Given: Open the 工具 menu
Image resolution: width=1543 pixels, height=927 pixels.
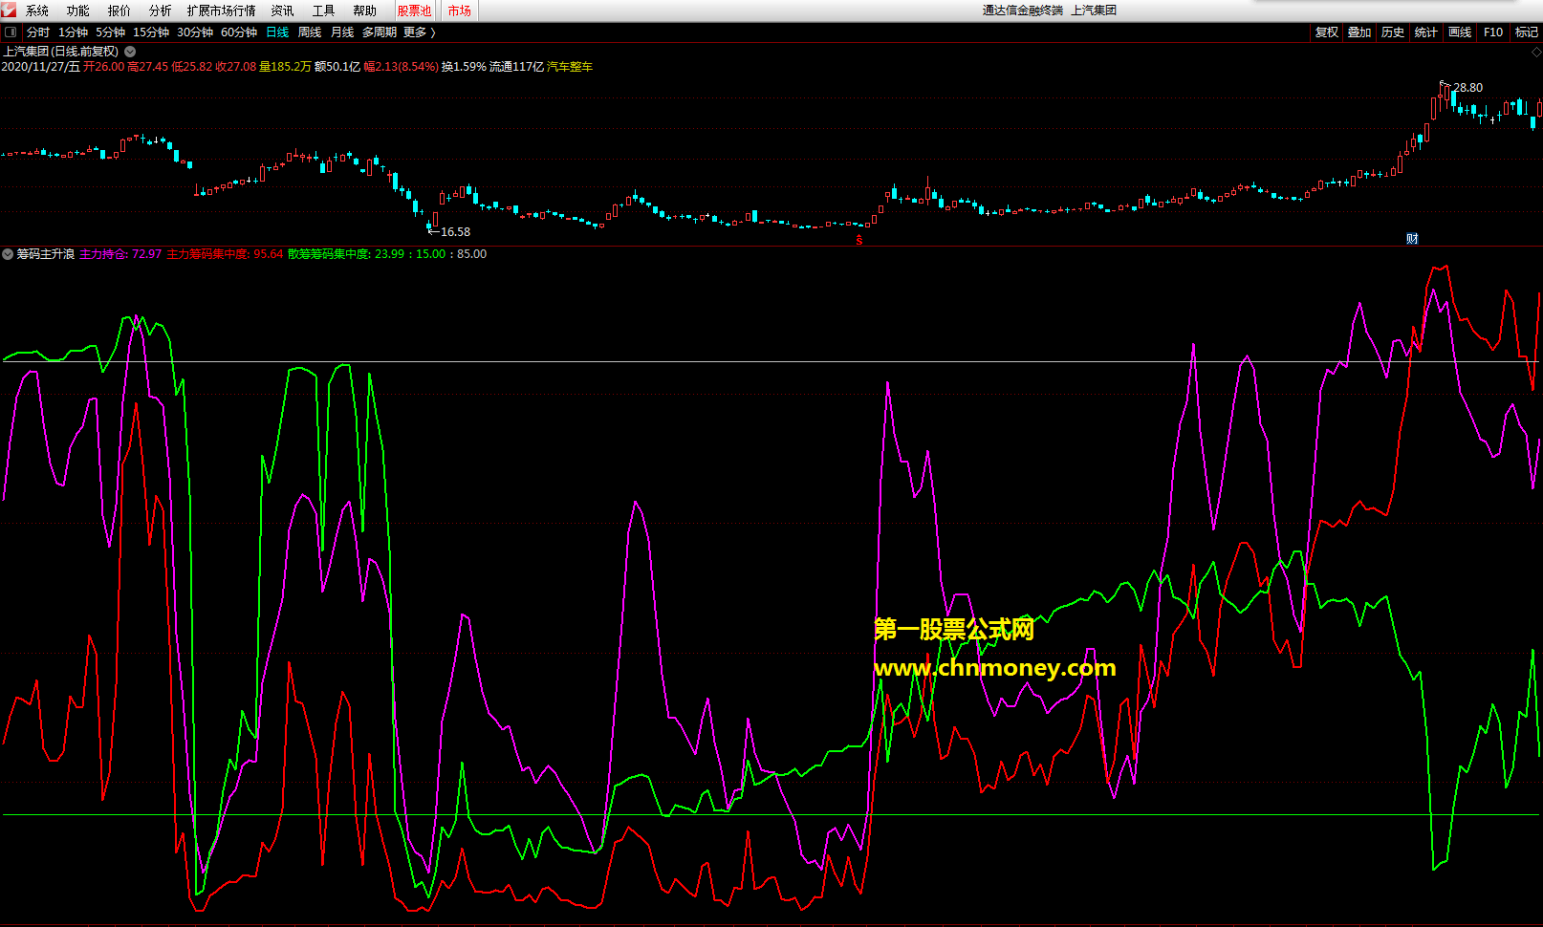Looking at the screenshot, I should point(324,11).
